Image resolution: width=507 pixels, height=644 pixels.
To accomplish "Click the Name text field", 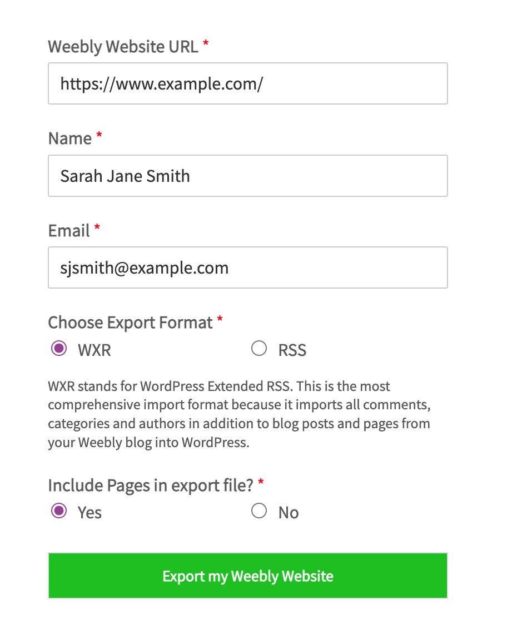I will [x=248, y=176].
